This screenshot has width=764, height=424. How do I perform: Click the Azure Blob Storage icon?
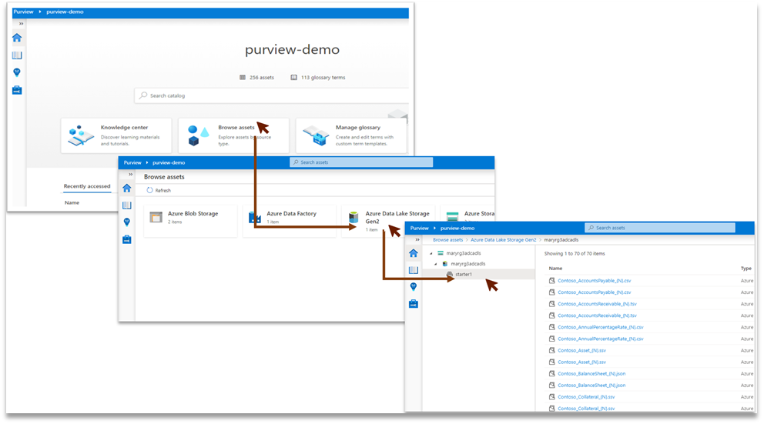click(x=156, y=217)
